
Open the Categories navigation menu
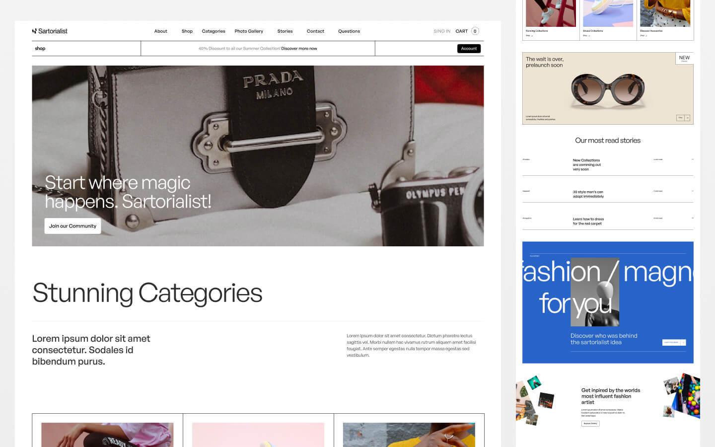213,31
